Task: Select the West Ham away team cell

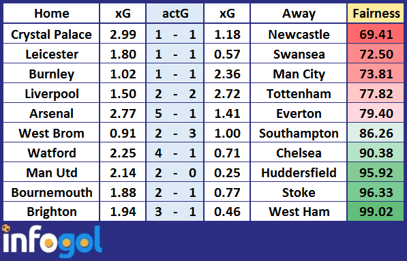Action: click(x=299, y=212)
